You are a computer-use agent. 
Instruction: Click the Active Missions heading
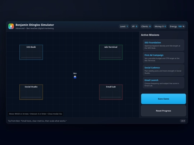click(150, 35)
